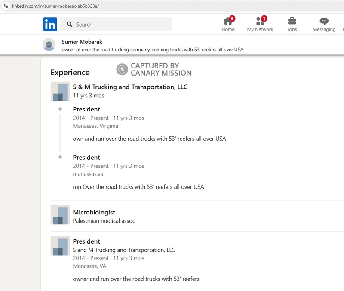Click the '11 yrs 3 mos' text under company name
This screenshot has width=344, height=291.
point(89,96)
